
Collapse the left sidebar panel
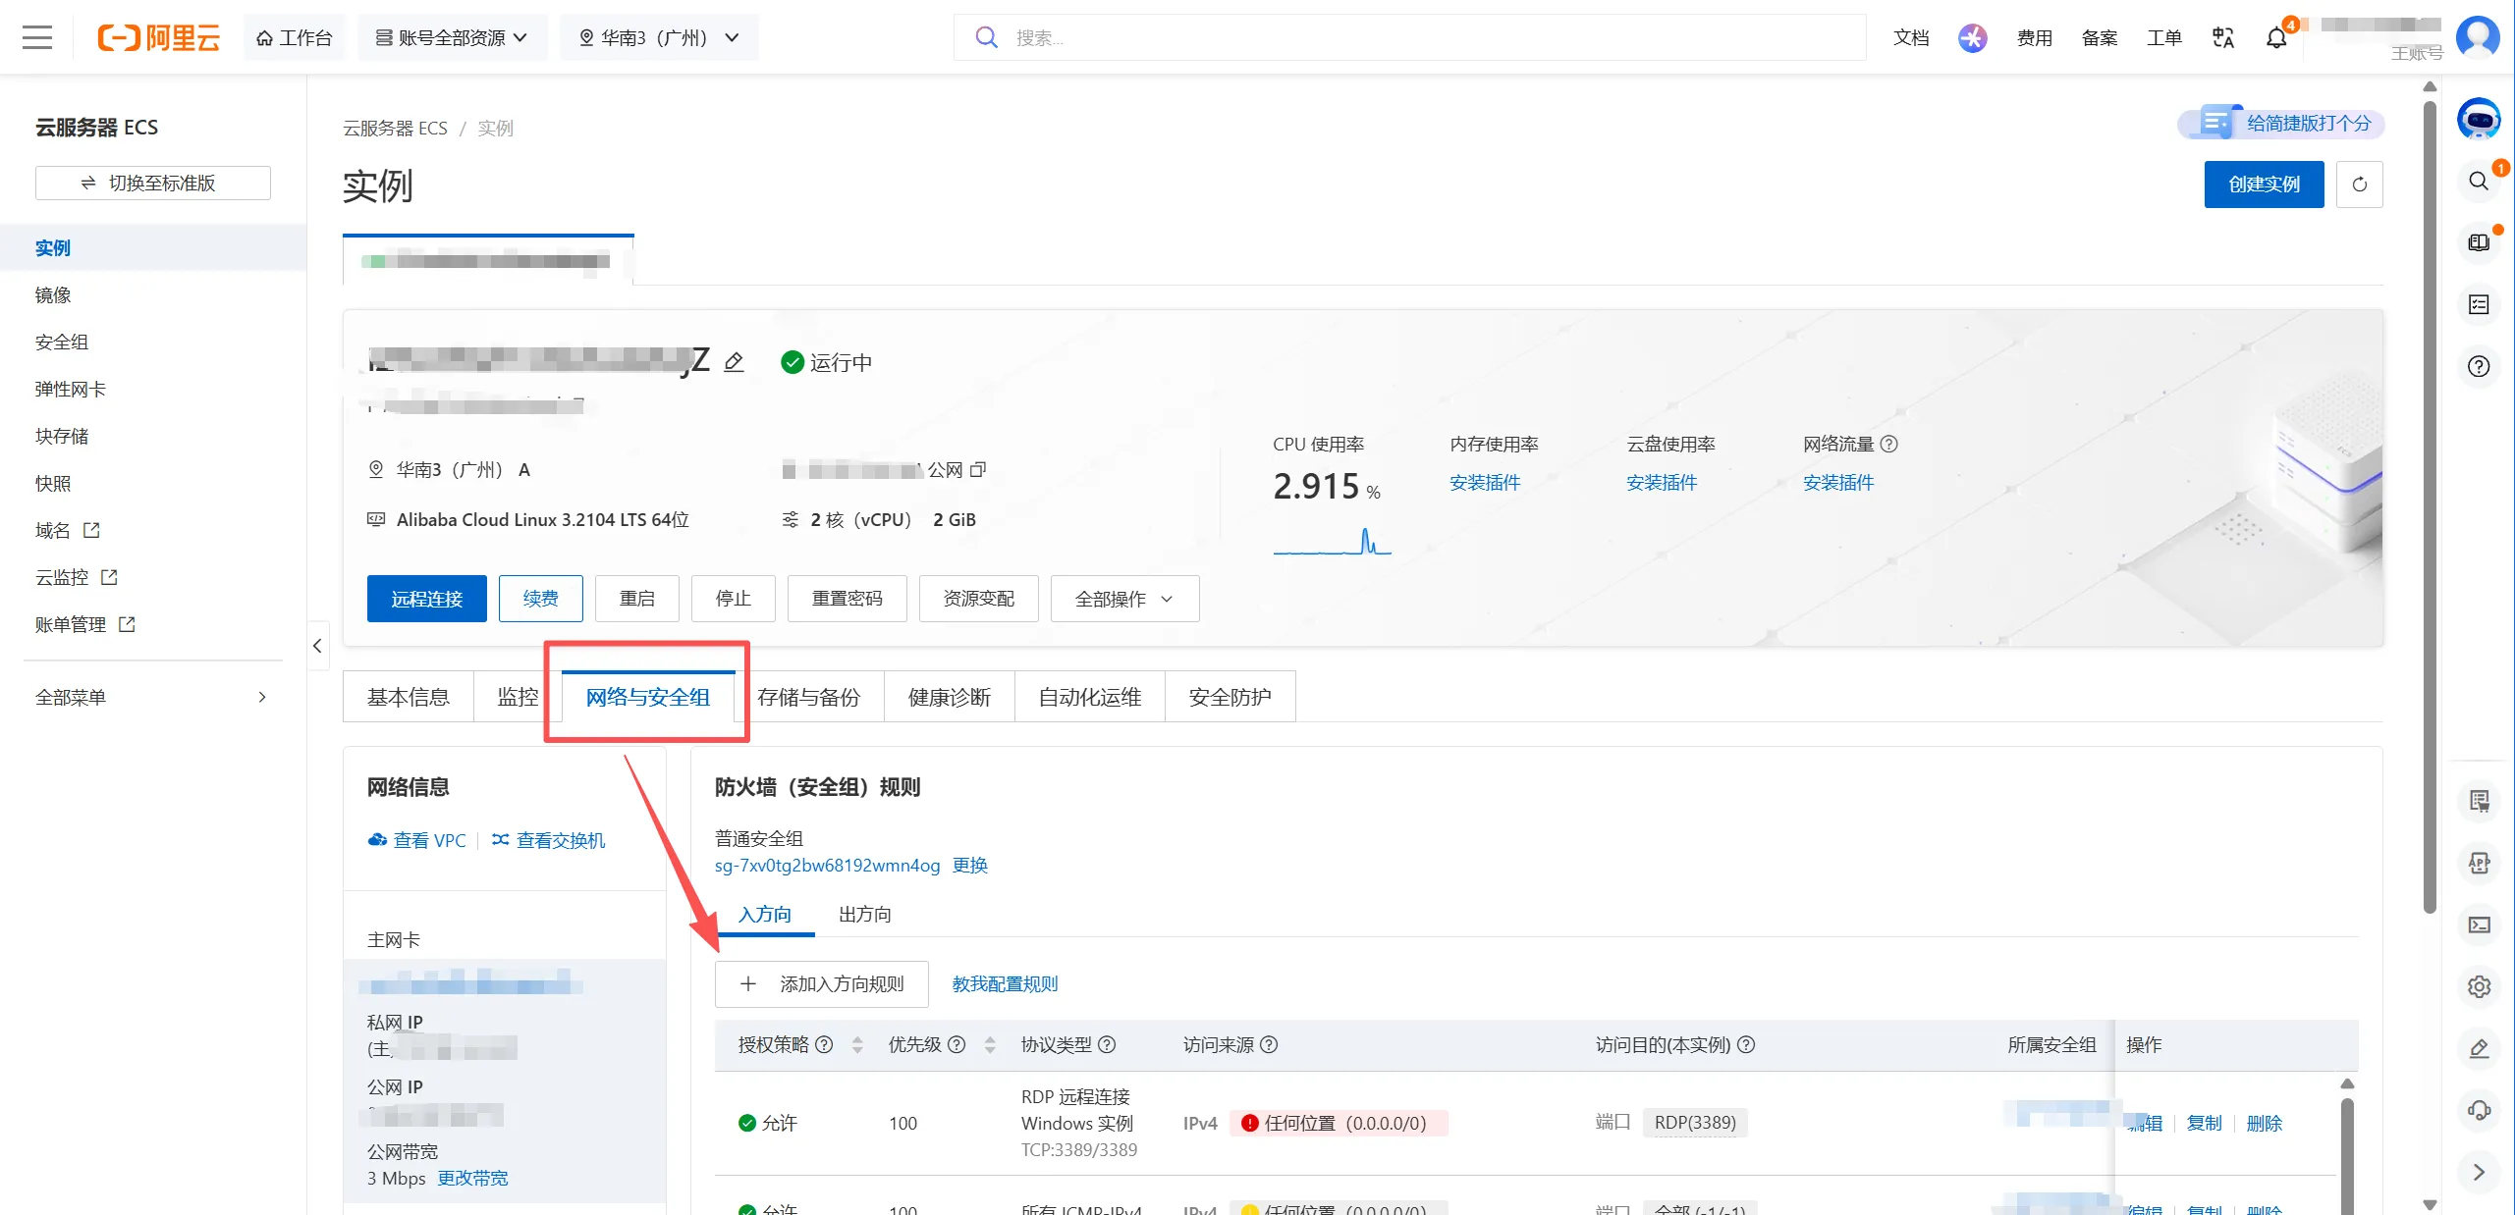[317, 645]
